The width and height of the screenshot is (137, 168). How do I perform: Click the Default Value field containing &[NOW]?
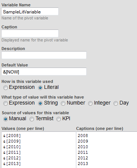(x=44, y=71)
